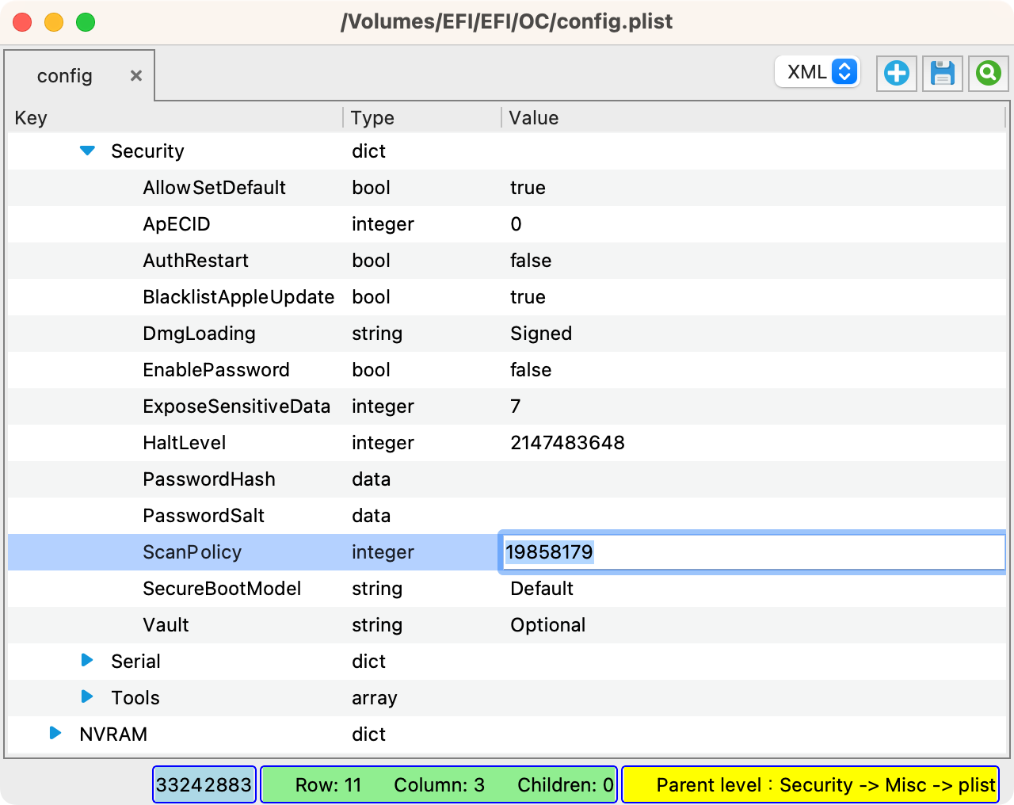
Task: Click the 33242883 status box
Action: pyautogui.click(x=204, y=784)
